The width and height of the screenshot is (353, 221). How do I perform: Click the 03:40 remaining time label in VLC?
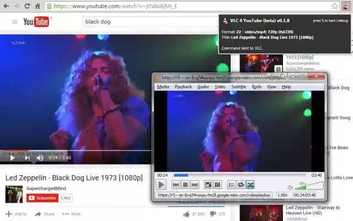tap(317, 175)
